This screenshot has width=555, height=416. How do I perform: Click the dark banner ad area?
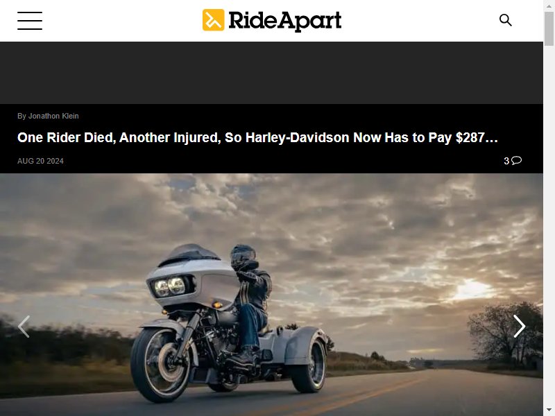click(271, 73)
